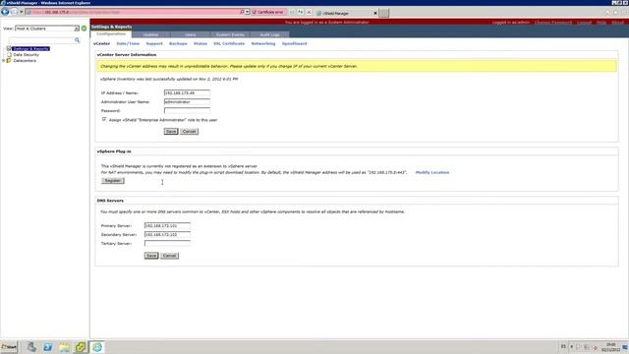
Task: Open the Backups sub-tab
Action: click(x=178, y=43)
